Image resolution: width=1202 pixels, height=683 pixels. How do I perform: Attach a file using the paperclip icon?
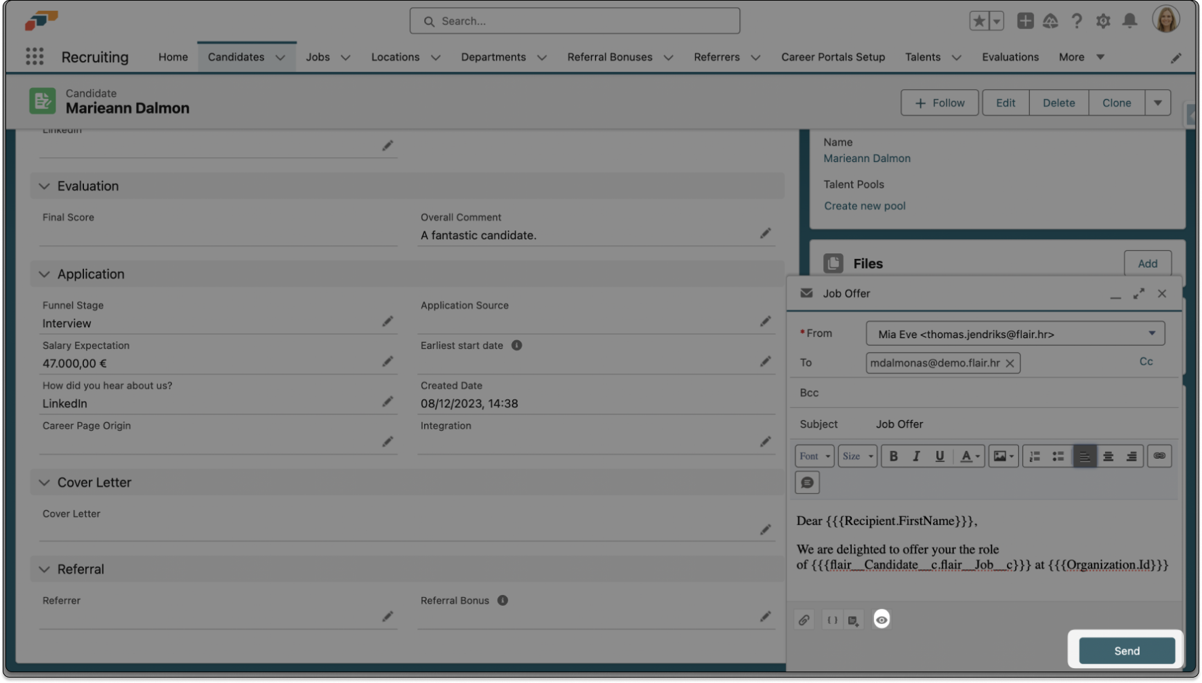point(804,619)
